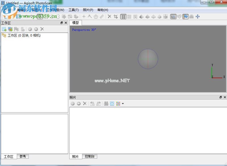Screen dimensions: 227x166
Task: Click the trackball sphere in model view
Action: pos(148,59)
